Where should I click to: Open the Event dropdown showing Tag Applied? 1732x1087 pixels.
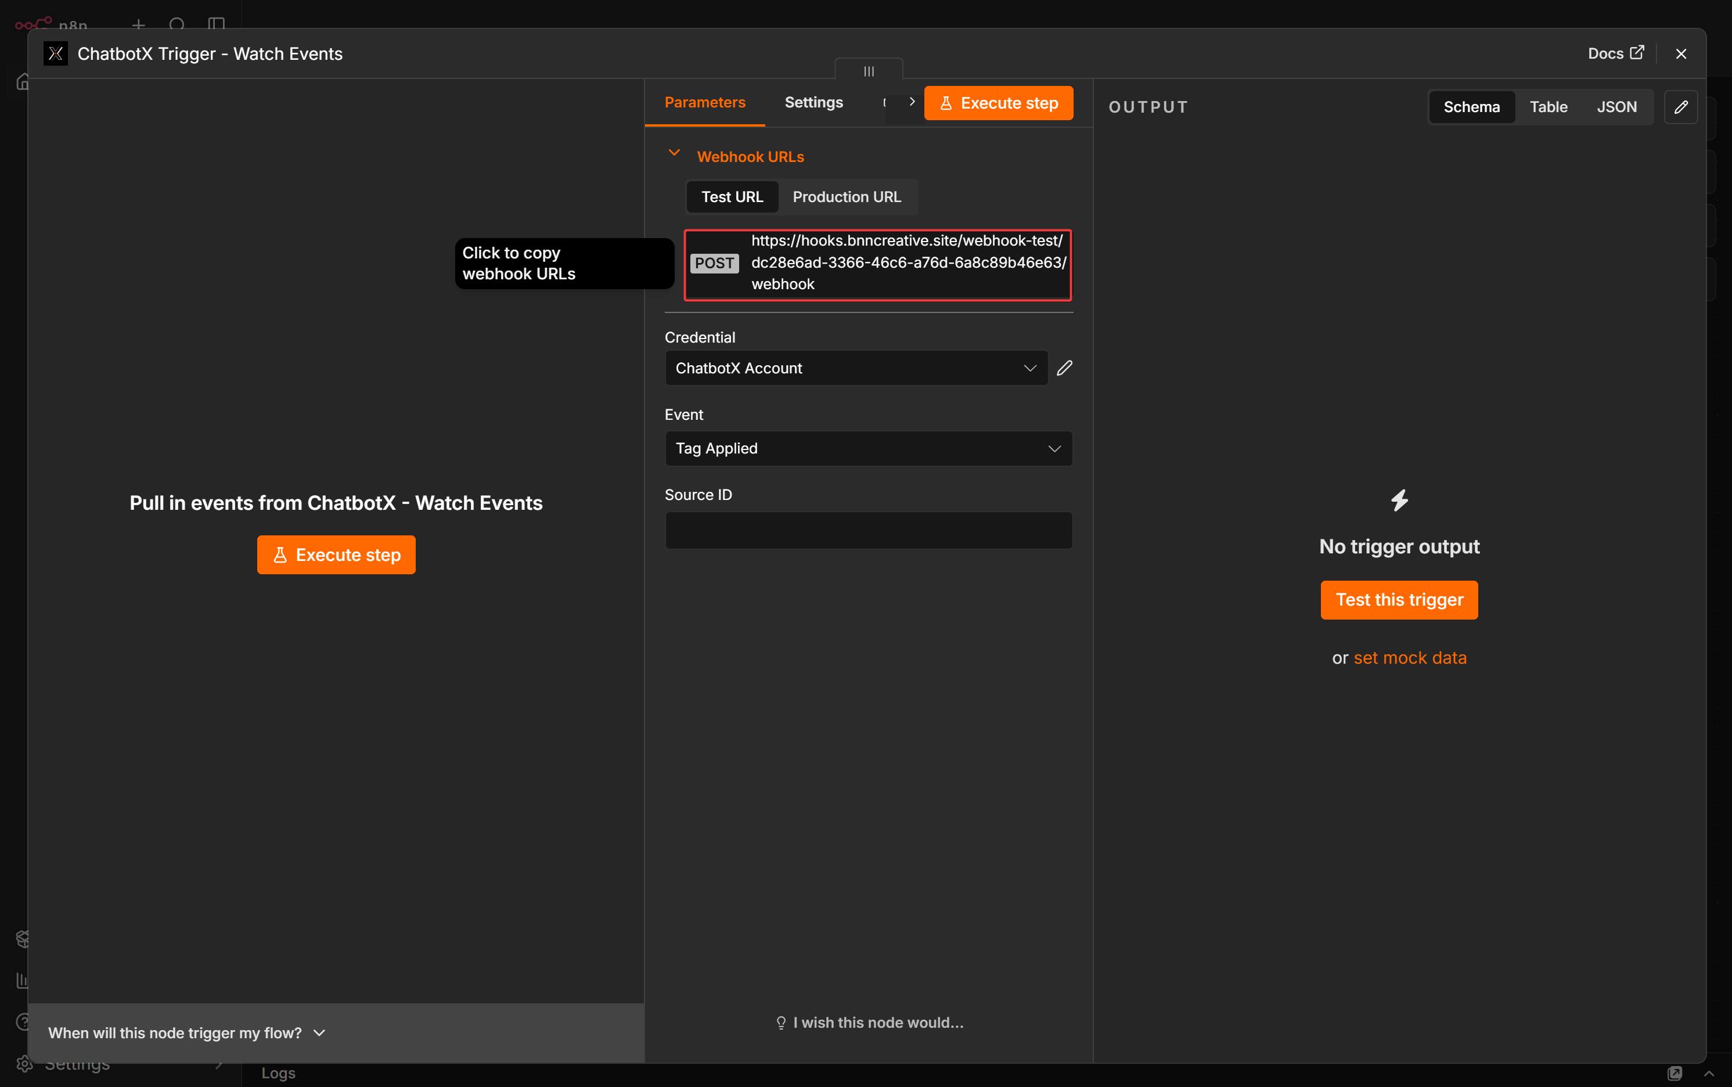pos(868,449)
